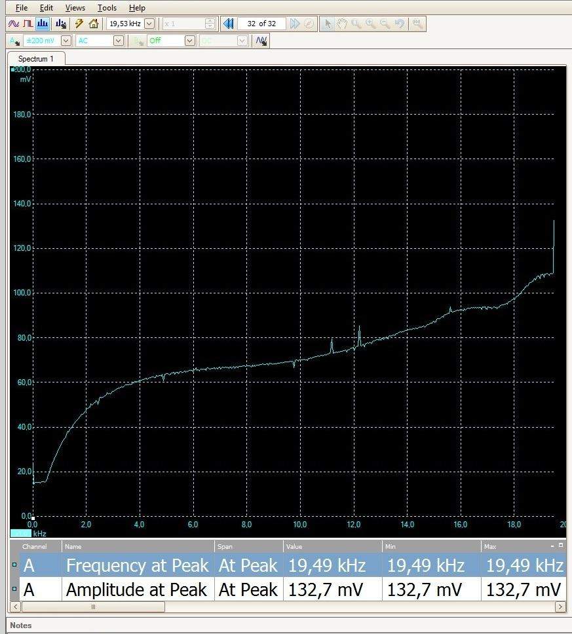The width and height of the screenshot is (572, 634).
Task: Open the signal generator waveform icon
Action: tap(261, 41)
